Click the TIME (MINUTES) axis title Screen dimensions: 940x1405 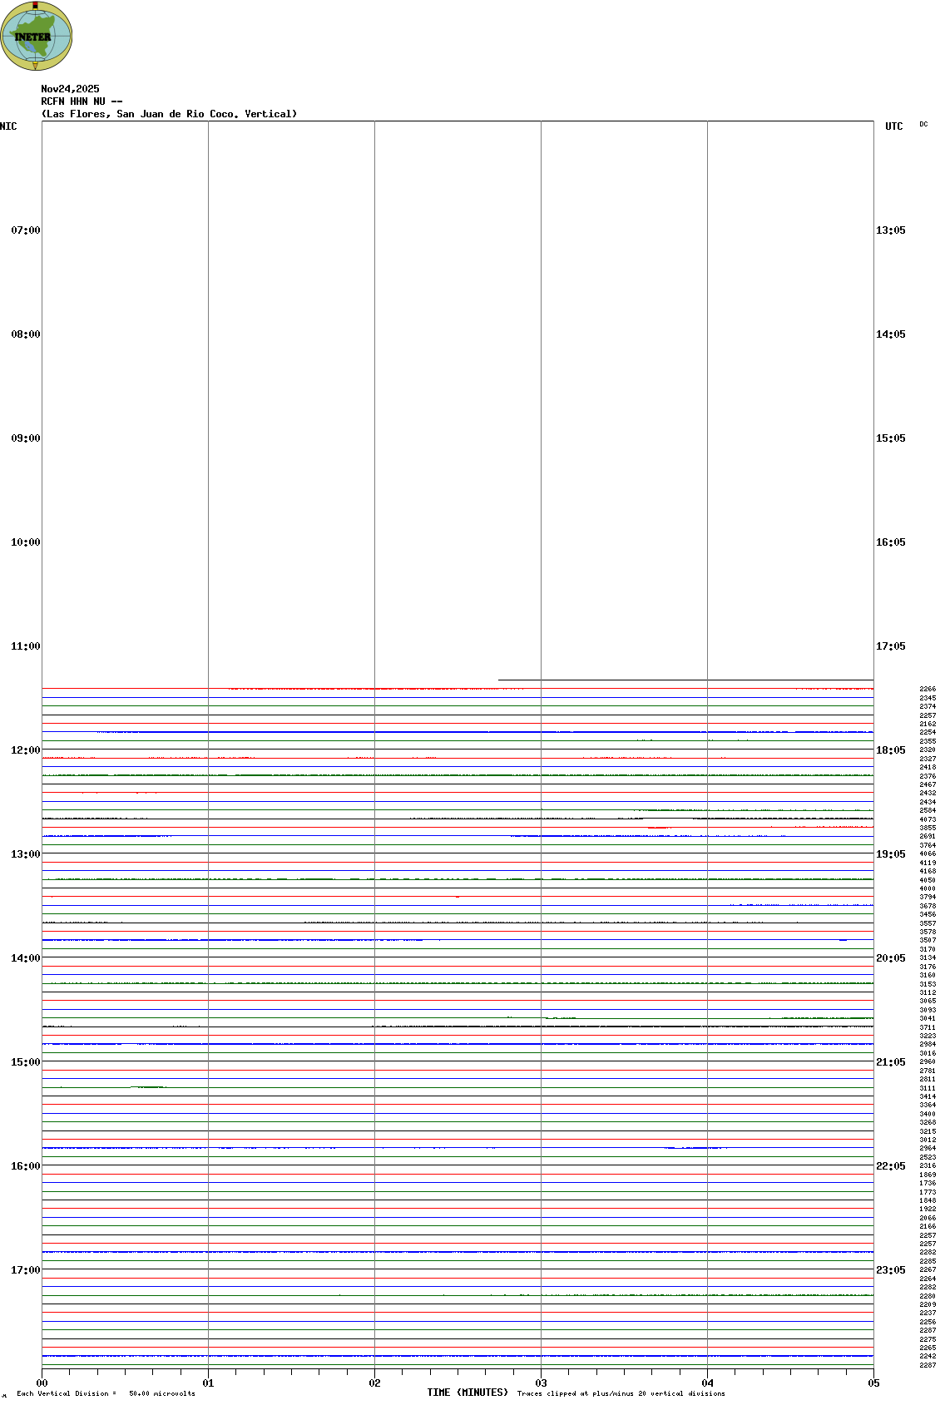pyautogui.click(x=468, y=1393)
